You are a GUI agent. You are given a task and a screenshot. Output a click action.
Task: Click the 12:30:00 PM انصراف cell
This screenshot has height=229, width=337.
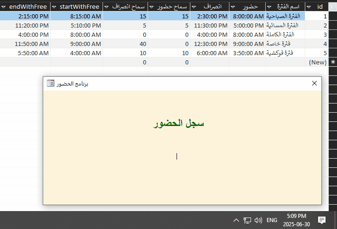point(210,44)
